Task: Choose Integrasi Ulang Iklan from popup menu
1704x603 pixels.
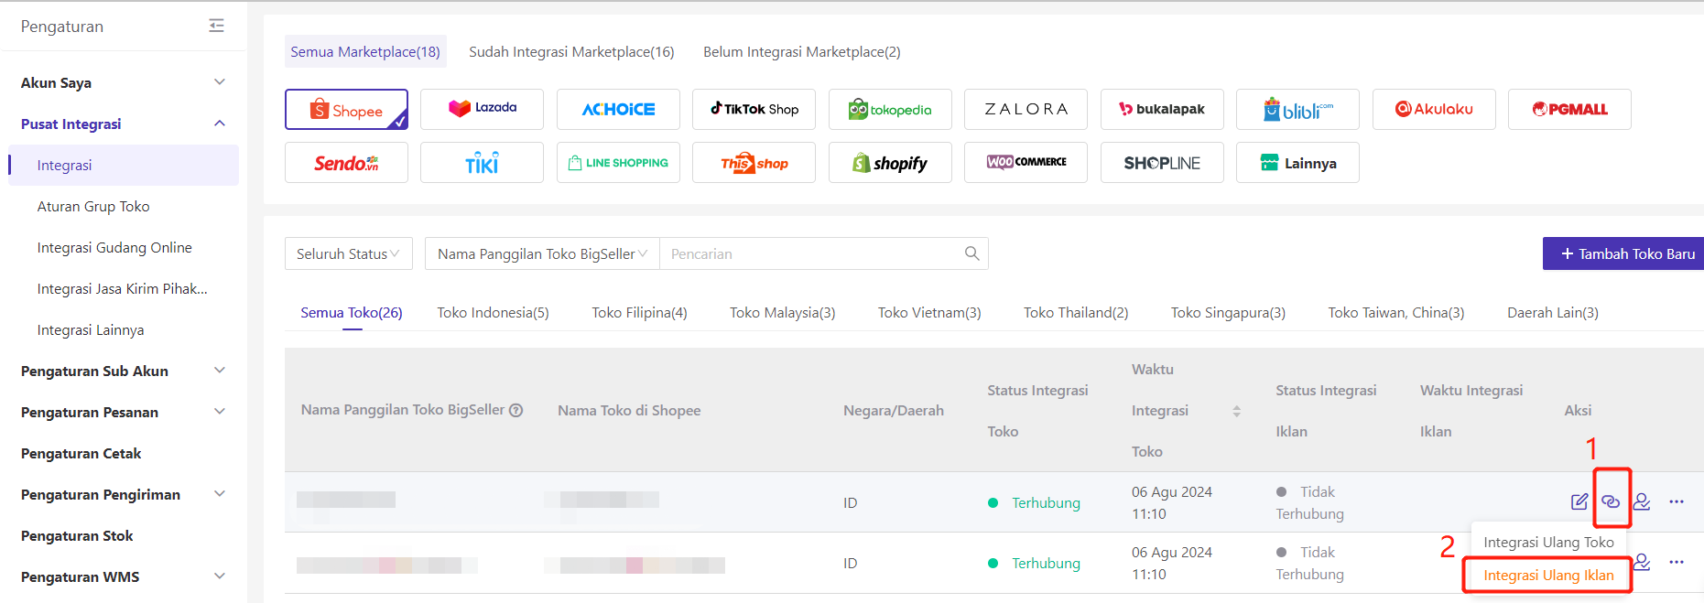Action: pos(1548,575)
